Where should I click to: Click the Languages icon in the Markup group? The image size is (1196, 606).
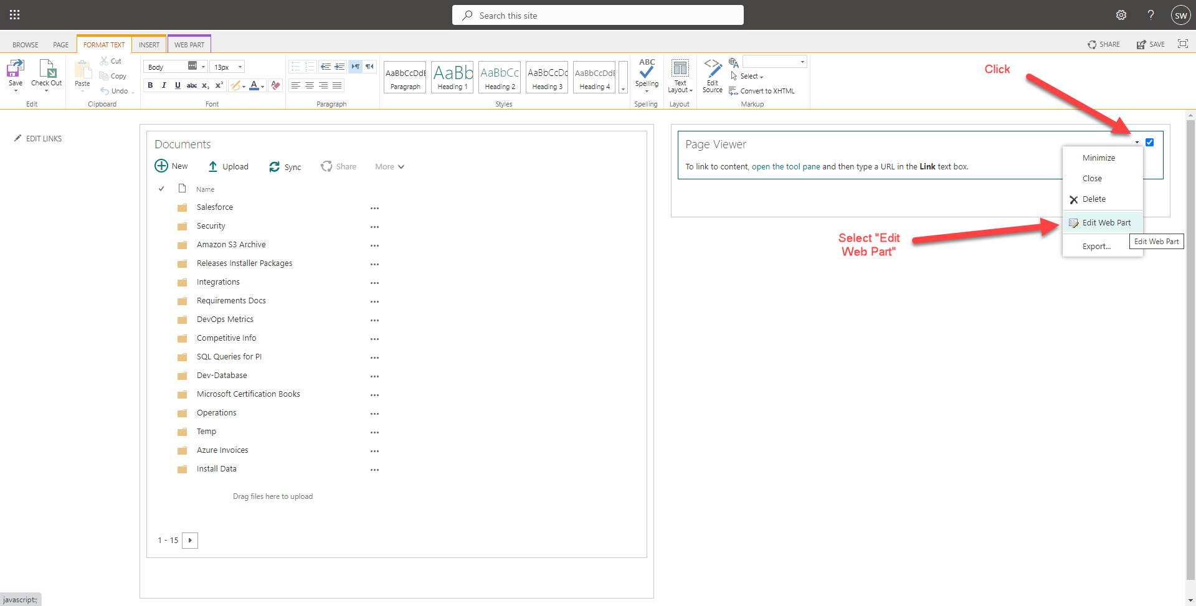[734, 62]
